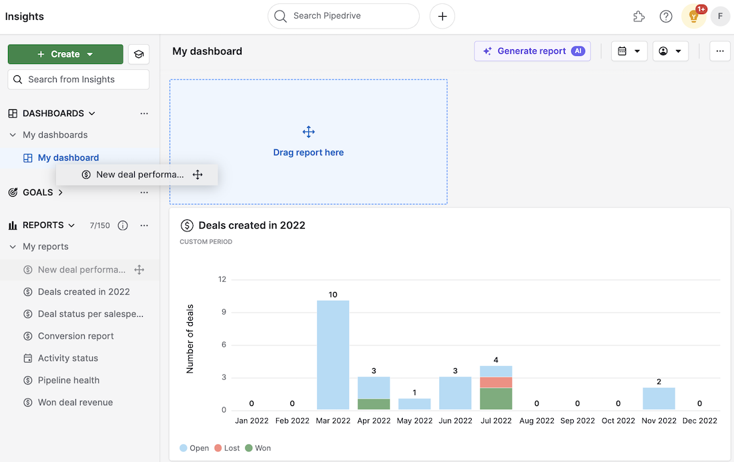Click the 7/150 reports count

(99, 225)
